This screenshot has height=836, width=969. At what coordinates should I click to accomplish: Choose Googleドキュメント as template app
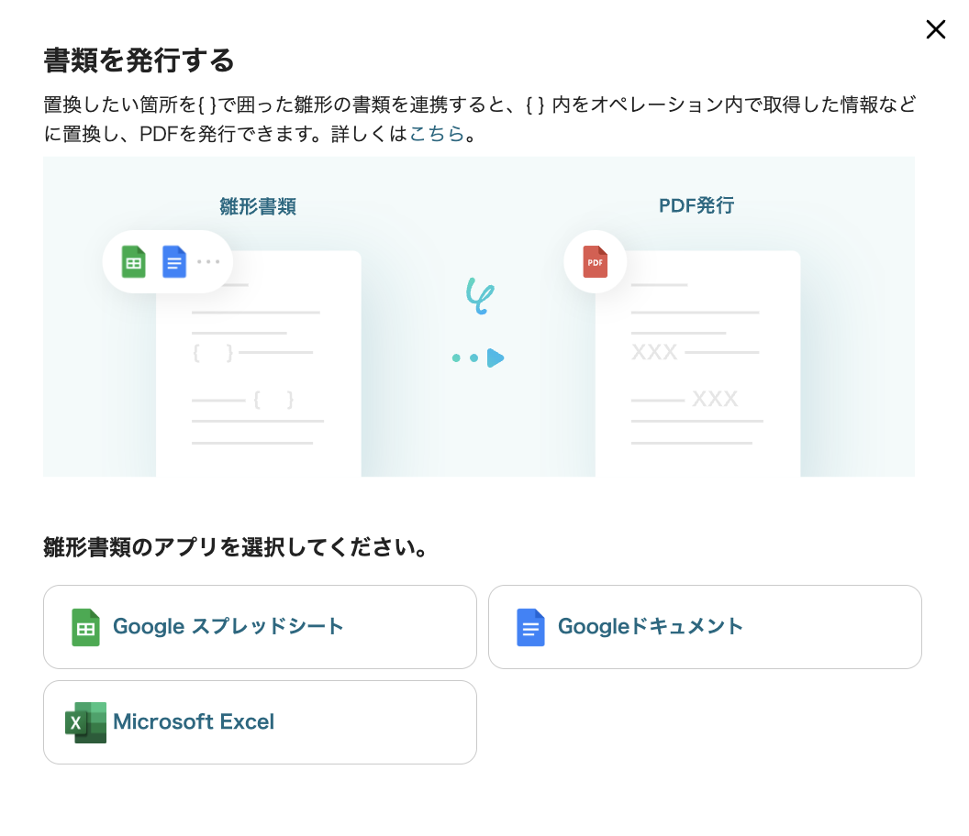click(705, 627)
